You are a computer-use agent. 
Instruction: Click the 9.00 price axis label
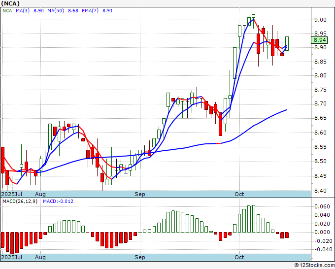coord(320,20)
